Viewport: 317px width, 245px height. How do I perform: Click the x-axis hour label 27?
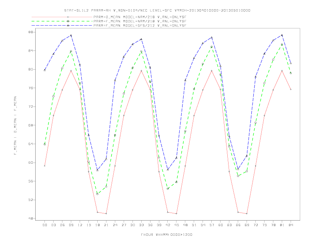click(124, 225)
